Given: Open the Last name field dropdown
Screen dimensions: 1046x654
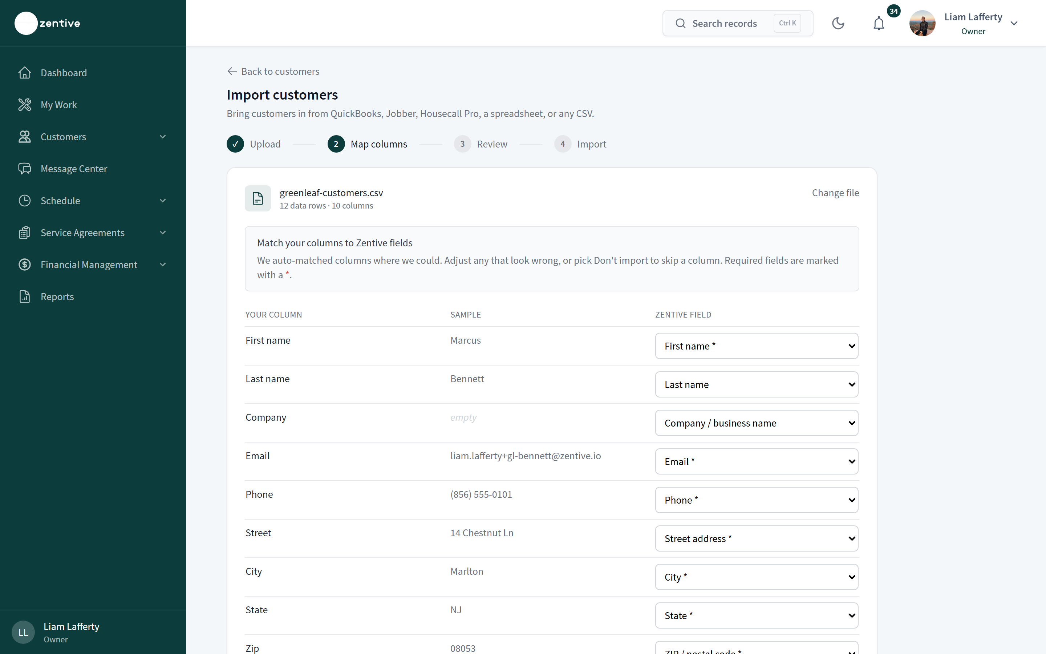Looking at the screenshot, I should (x=757, y=384).
